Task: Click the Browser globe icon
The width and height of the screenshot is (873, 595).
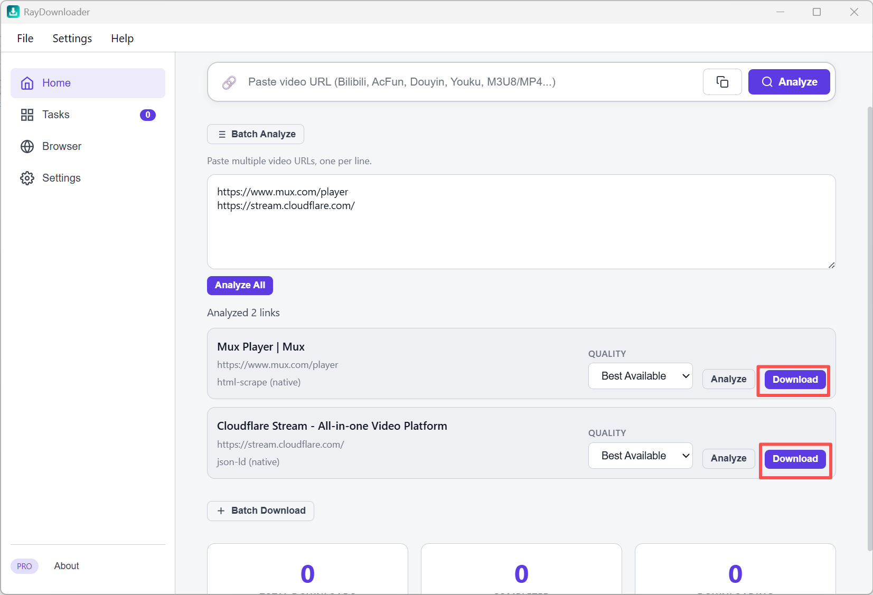Action: coord(27,146)
